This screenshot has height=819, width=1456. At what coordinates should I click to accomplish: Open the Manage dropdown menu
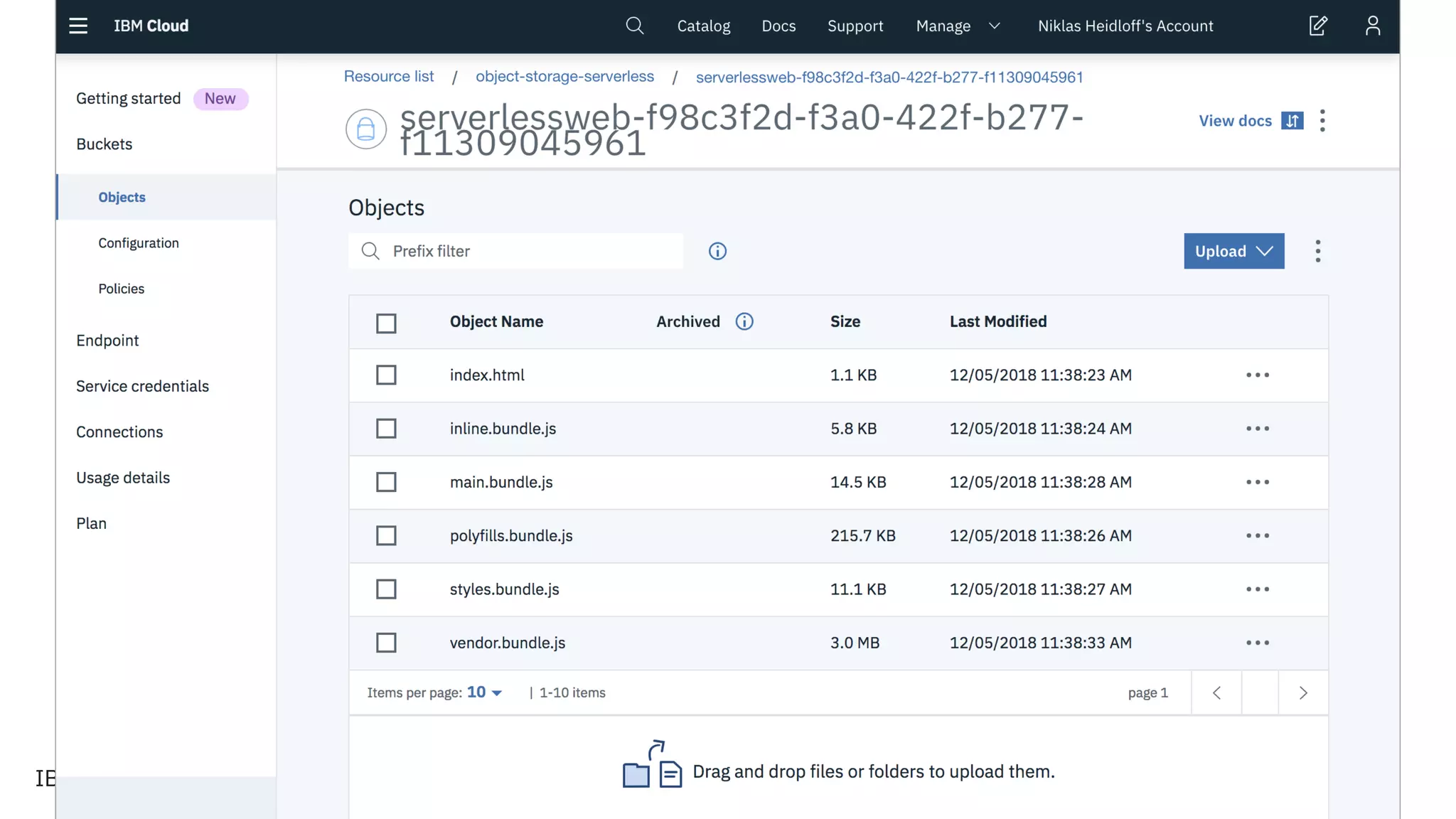(957, 26)
